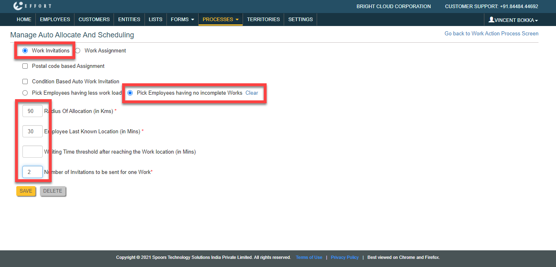The height and width of the screenshot is (267, 556).
Task: Open the Vincent Bokka user menu
Action: coord(513,20)
